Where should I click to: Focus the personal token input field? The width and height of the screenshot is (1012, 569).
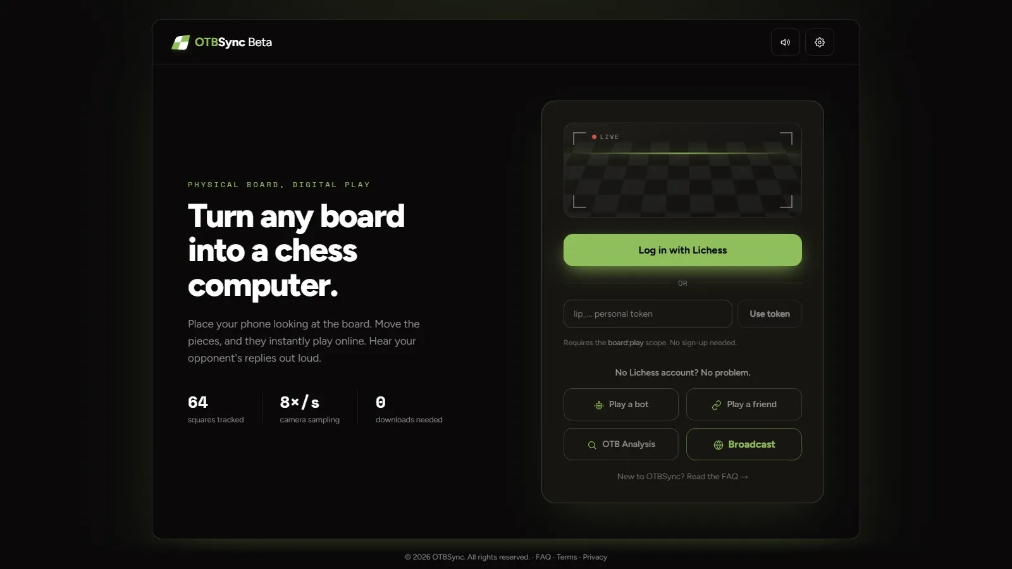pyautogui.click(x=648, y=314)
